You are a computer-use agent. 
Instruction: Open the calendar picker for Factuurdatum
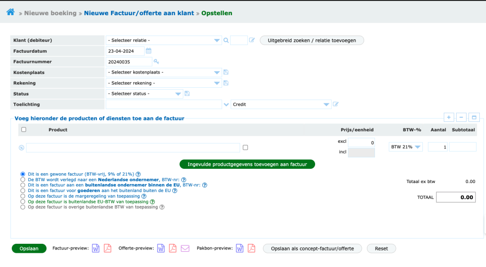click(149, 51)
